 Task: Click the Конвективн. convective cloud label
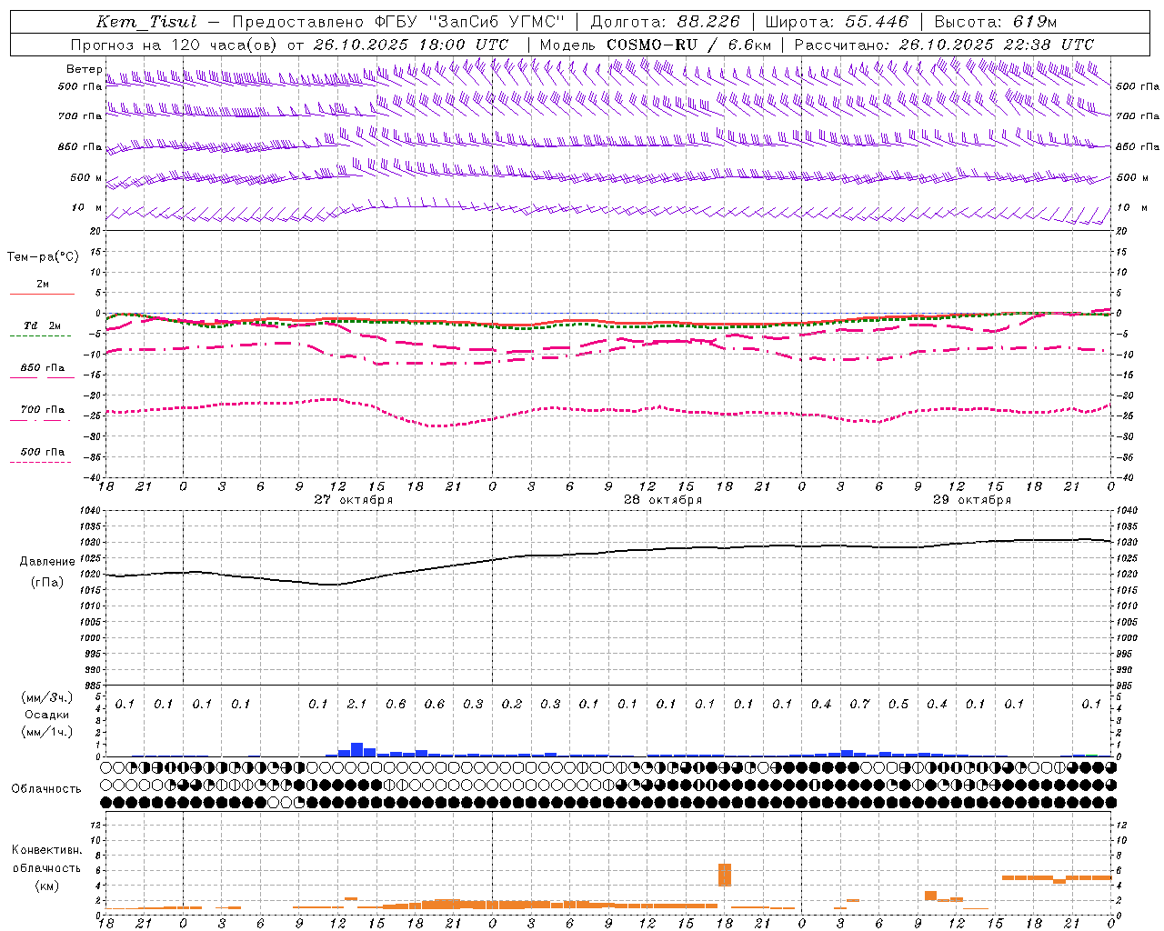(47, 850)
